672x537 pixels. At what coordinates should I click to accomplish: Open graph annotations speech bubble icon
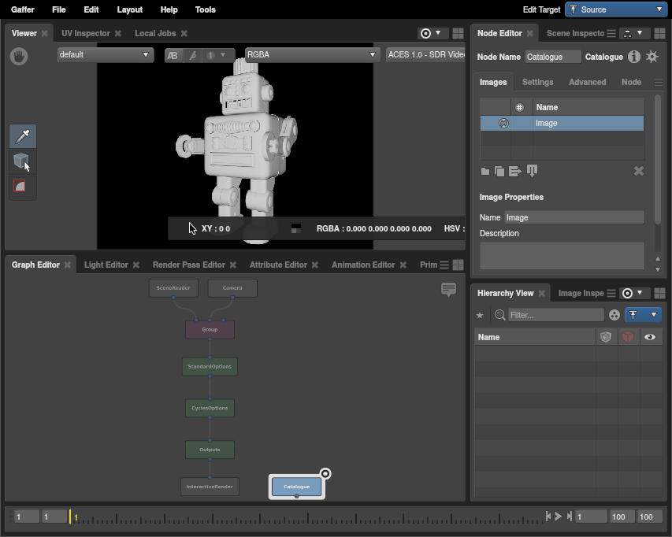pos(448,290)
